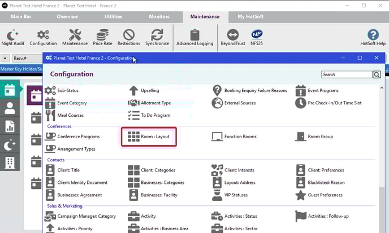Select the Maintenance ribbon tab
The image size is (389, 233).
pyautogui.click(x=205, y=17)
